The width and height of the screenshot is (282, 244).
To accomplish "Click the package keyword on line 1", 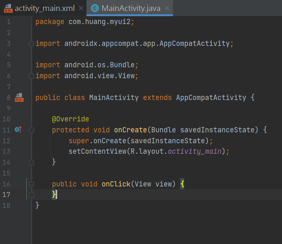I will (50, 22).
